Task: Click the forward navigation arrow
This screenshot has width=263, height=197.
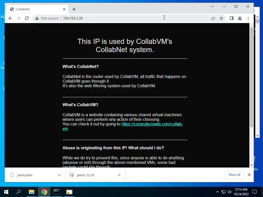Action: click(18, 18)
